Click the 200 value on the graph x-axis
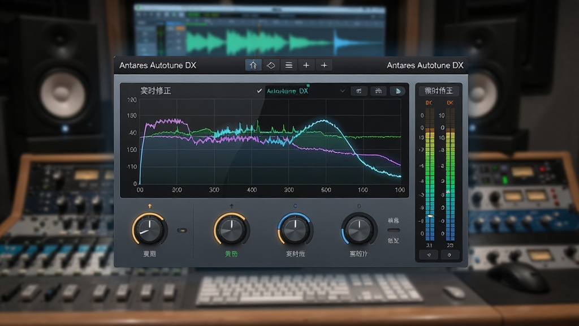 [177, 190]
